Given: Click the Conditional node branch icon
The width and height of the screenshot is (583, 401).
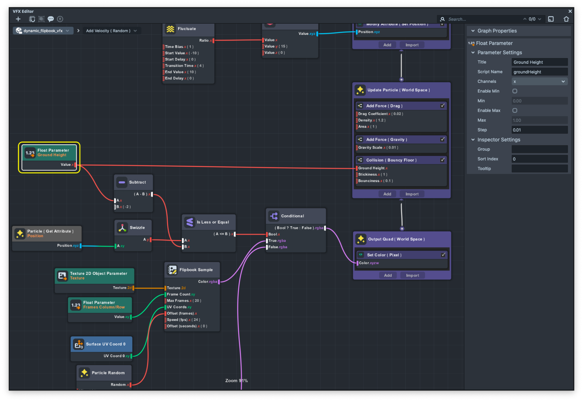Looking at the screenshot, I should pyautogui.click(x=274, y=216).
